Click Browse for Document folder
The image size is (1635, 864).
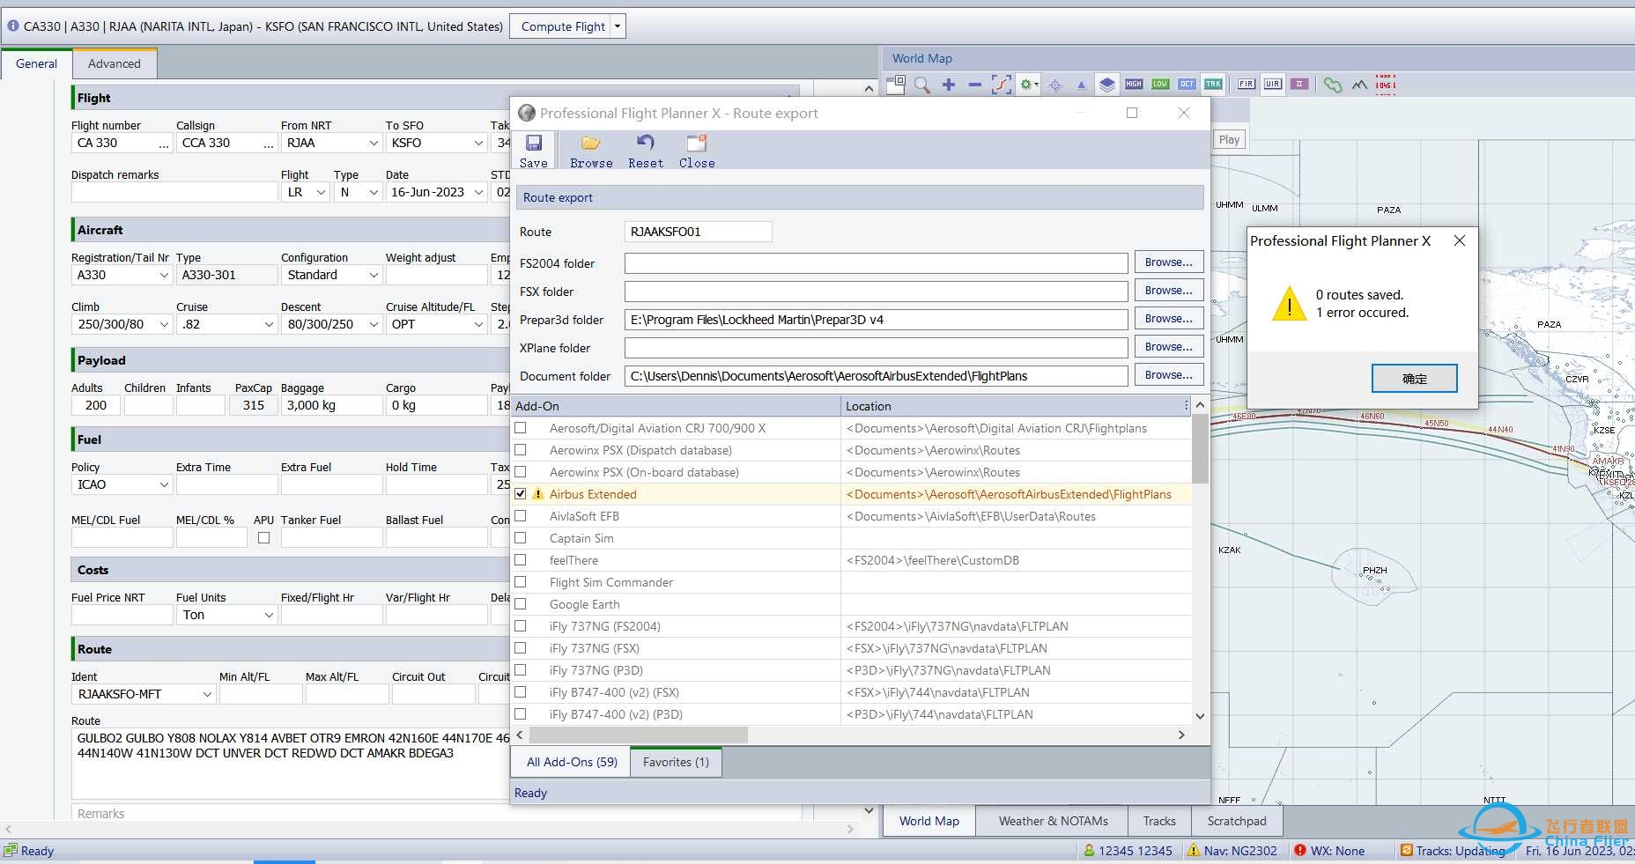pyautogui.click(x=1169, y=375)
